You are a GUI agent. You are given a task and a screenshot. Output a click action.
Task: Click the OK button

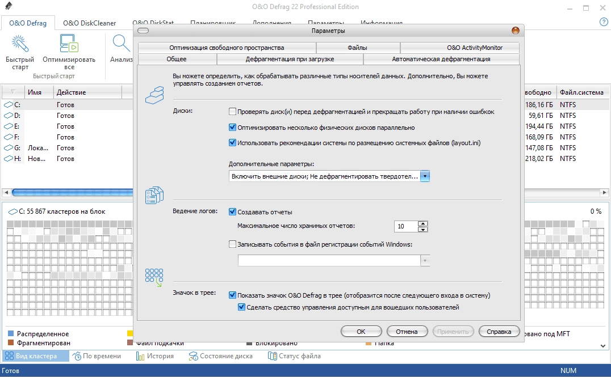(361, 332)
